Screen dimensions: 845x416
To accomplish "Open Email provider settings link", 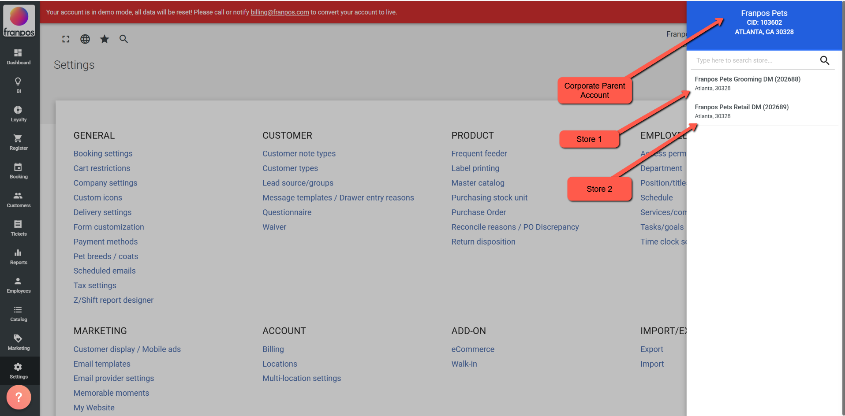I will tap(114, 379).
